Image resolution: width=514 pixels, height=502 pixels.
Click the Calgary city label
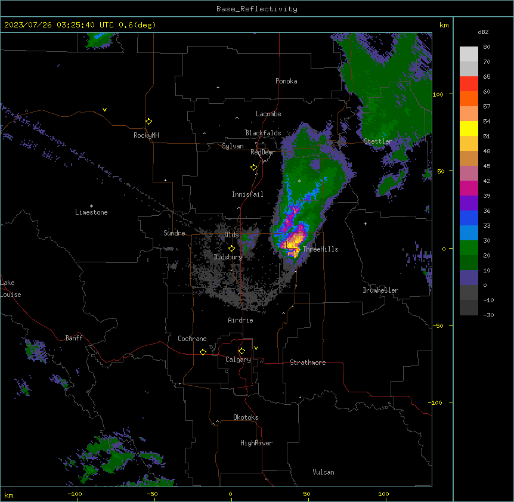pos(238,360)
